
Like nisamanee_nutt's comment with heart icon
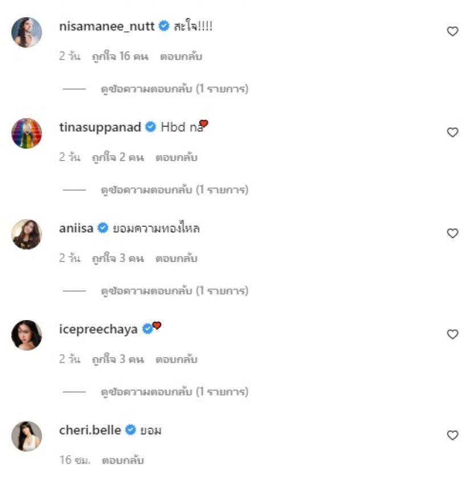coord(452,32)
